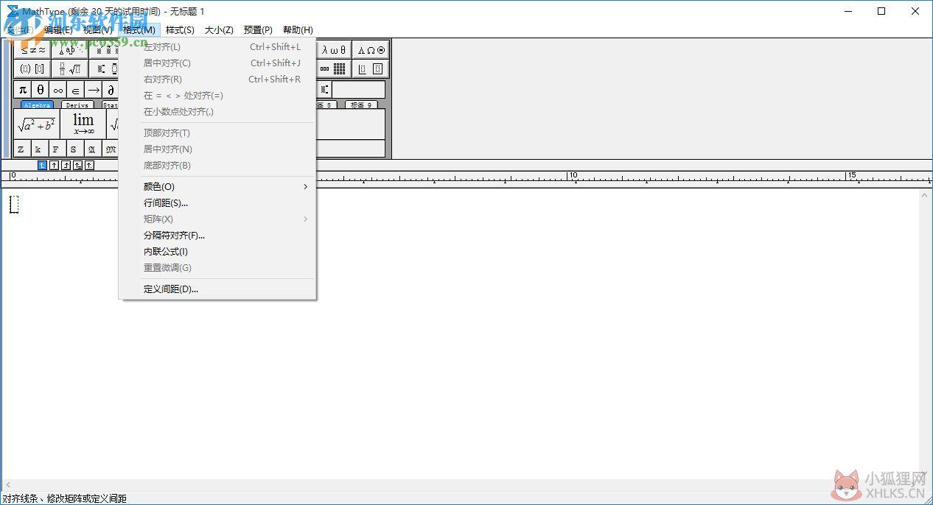This screenshot has height=505, width=933.
Task: Open the spaces and ellipses palette (ab)
Action: pyautogui.click(x=71, y=50)
